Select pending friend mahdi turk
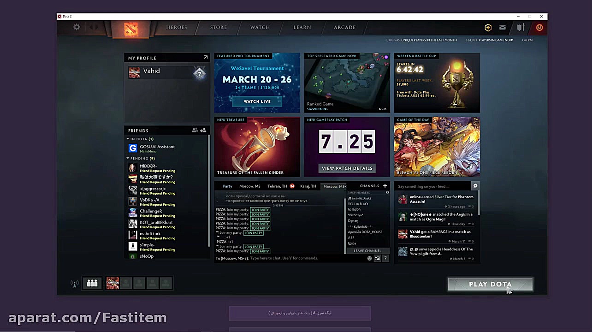 coord(168,236)
